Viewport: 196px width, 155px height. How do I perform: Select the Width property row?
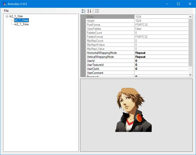pyautogui.click(x=137, y=17)
